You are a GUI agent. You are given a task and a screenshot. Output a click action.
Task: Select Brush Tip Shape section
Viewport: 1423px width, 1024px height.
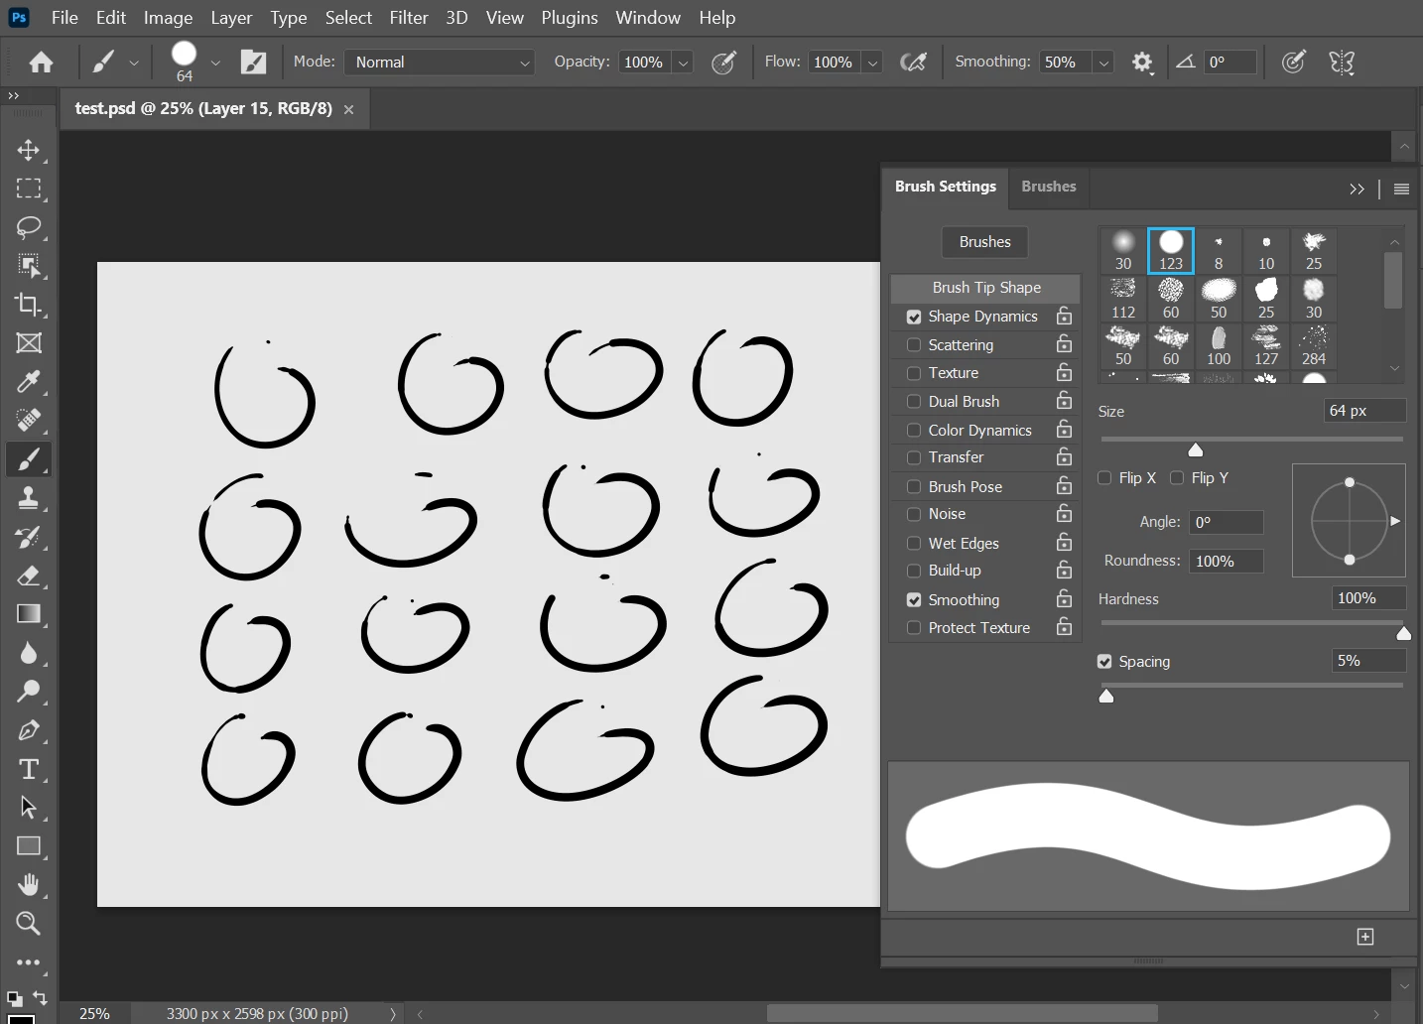click(x=986, y=288)
